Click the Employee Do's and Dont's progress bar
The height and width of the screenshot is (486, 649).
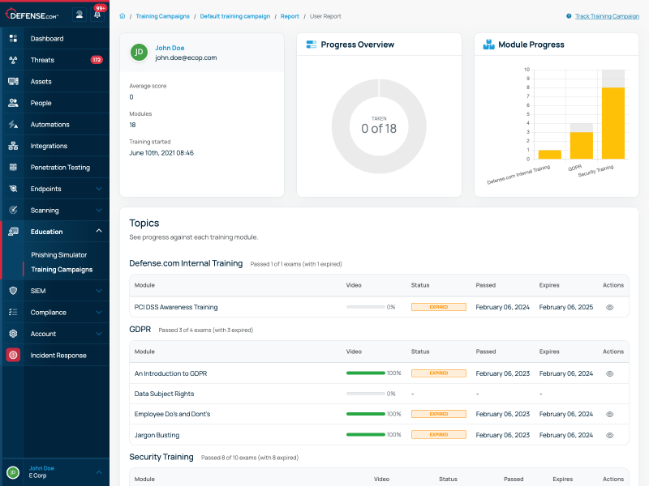pos(366,414)
